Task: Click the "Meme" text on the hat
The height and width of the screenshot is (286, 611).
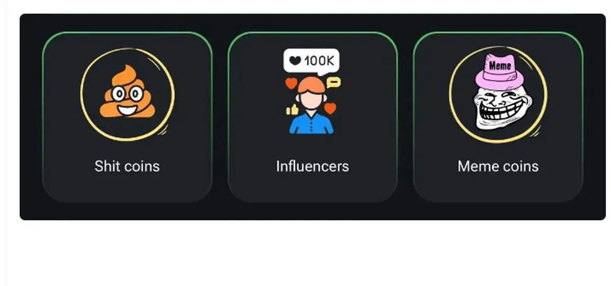Action: [x=499, y=66]
